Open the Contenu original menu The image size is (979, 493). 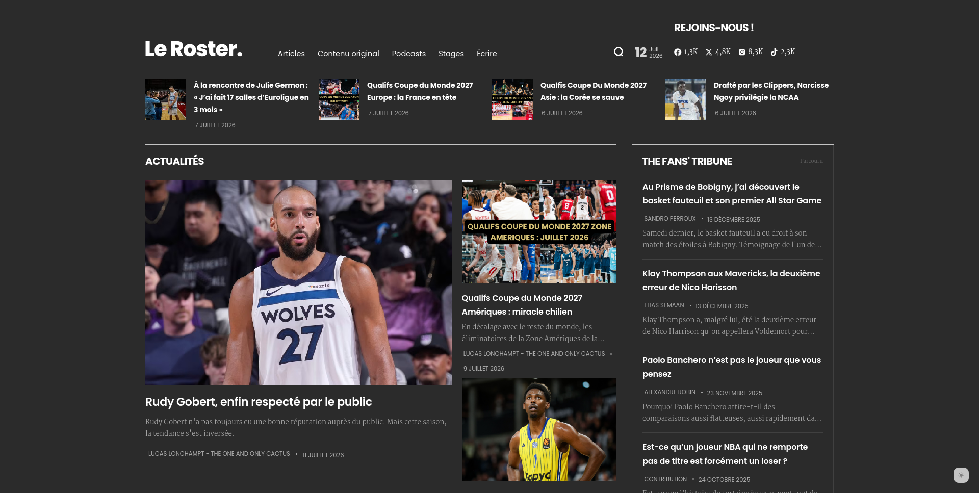[x=348, y=54]
